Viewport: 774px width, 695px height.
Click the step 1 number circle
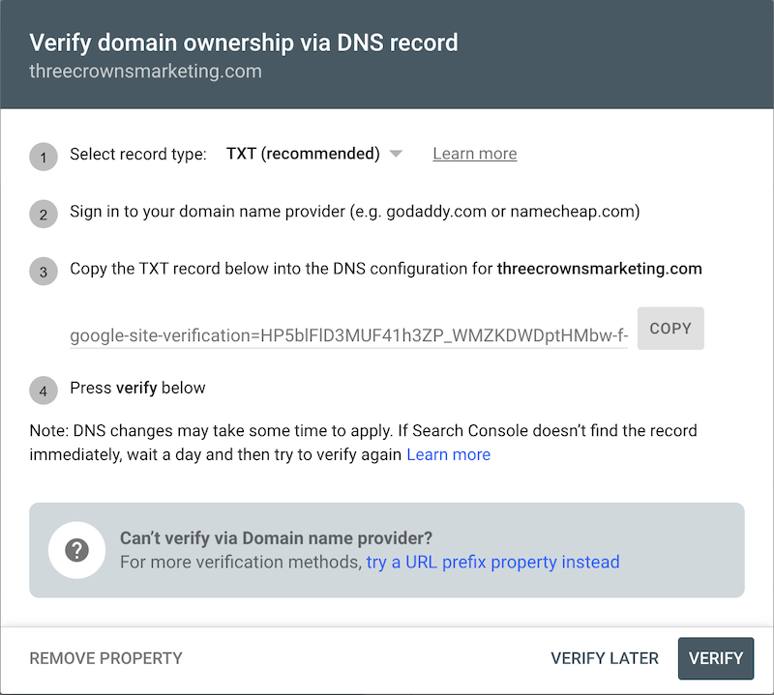[x=44, y=157]
